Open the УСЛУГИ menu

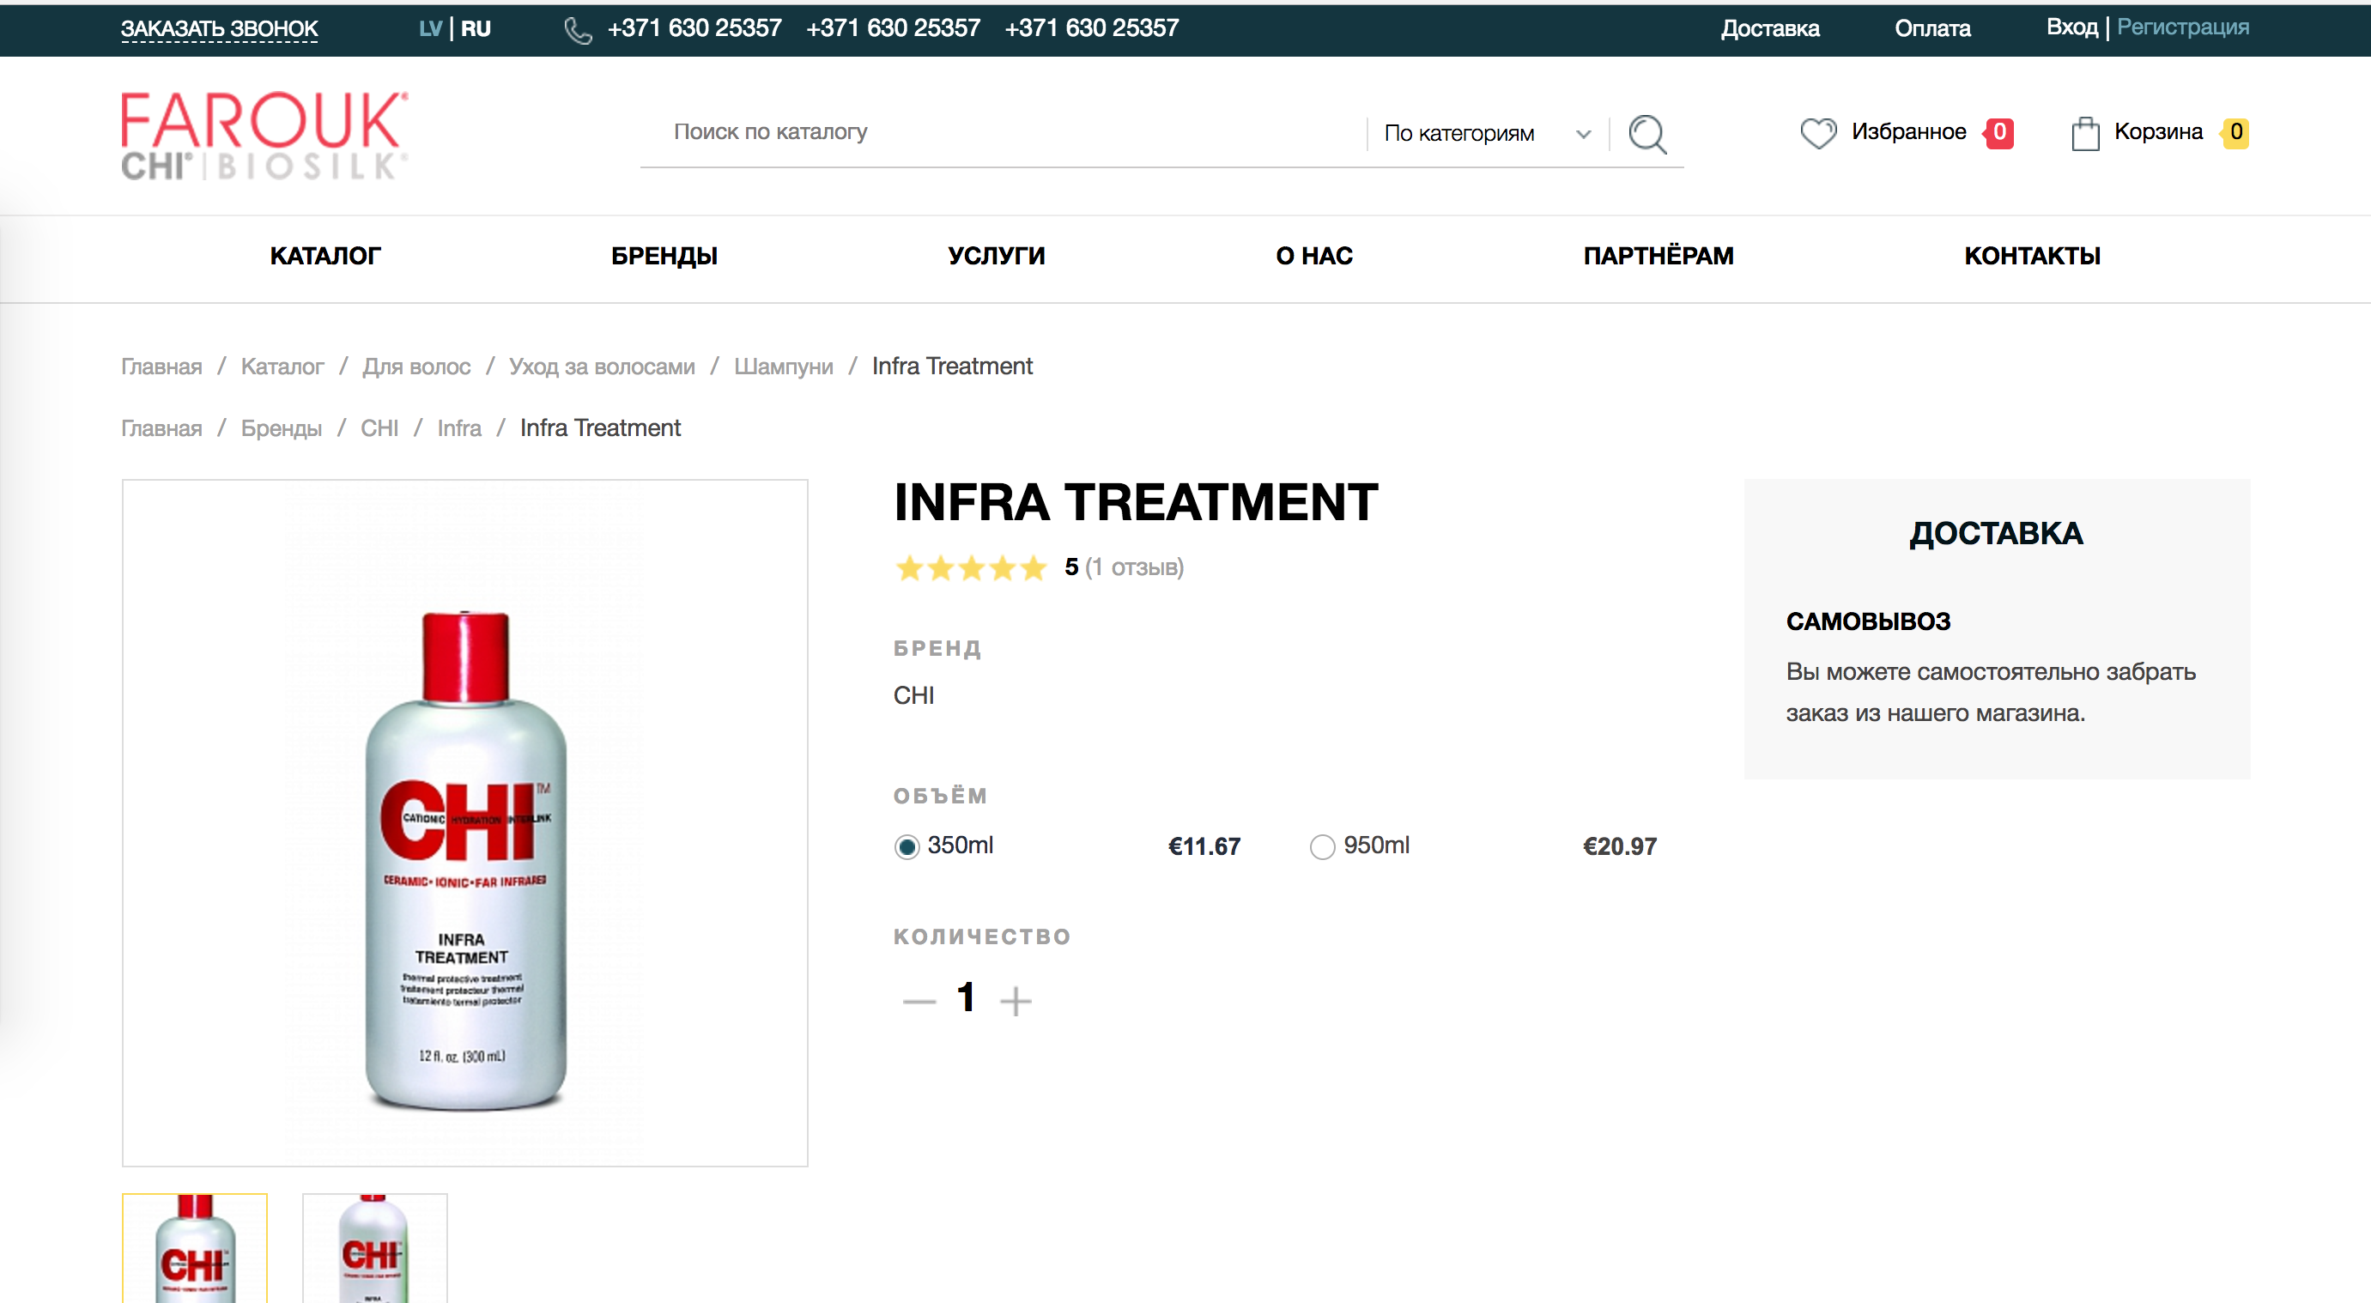pyautogui.click(x=997, y=256)
